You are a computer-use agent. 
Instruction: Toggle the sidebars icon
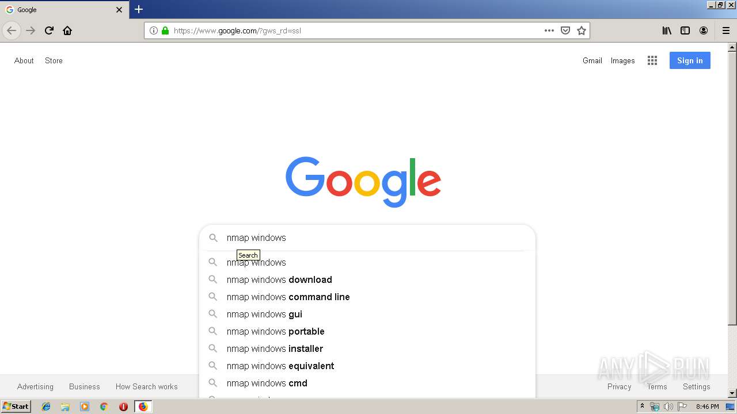pyautogui.click(x=685, y=30)
